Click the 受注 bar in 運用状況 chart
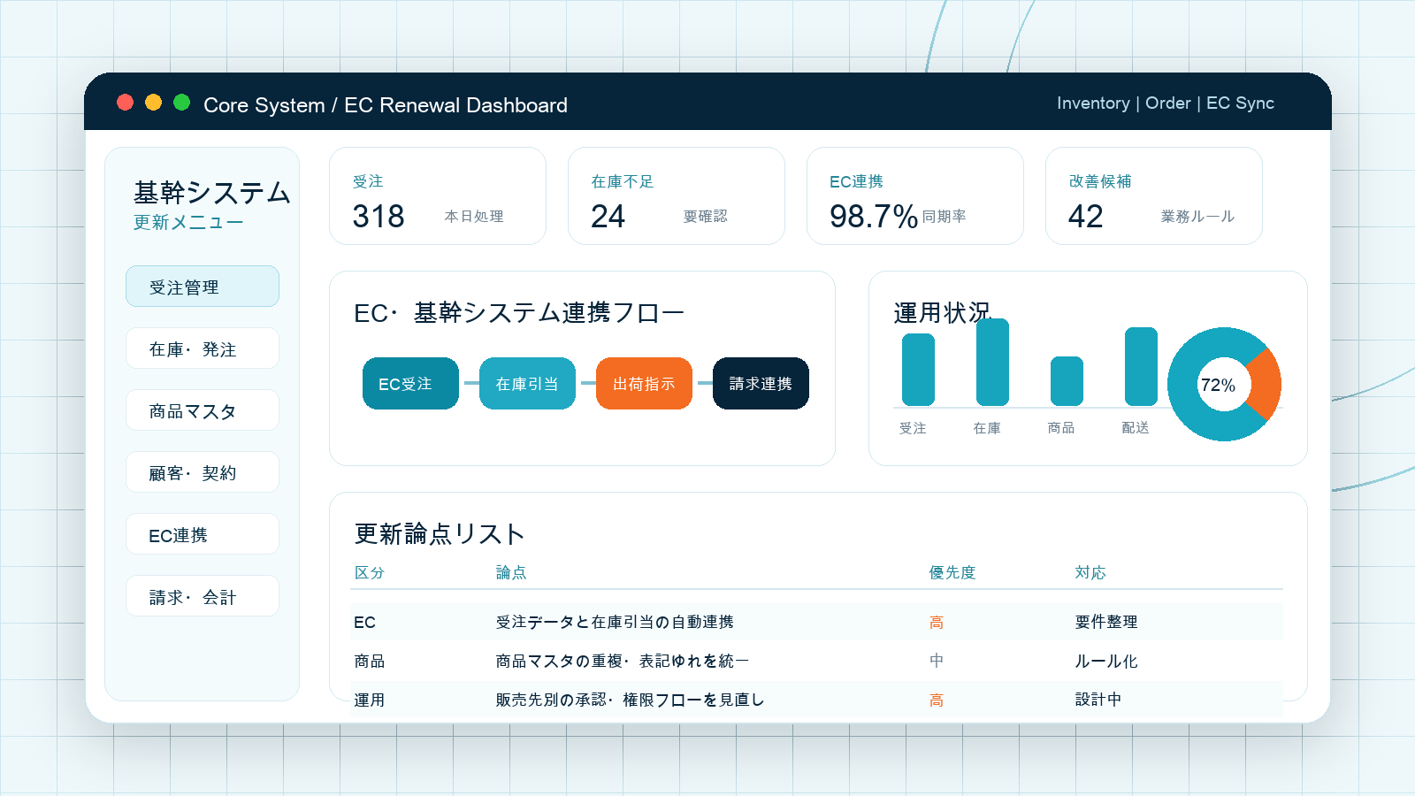The image size is (1415, 796). [918, 370]
